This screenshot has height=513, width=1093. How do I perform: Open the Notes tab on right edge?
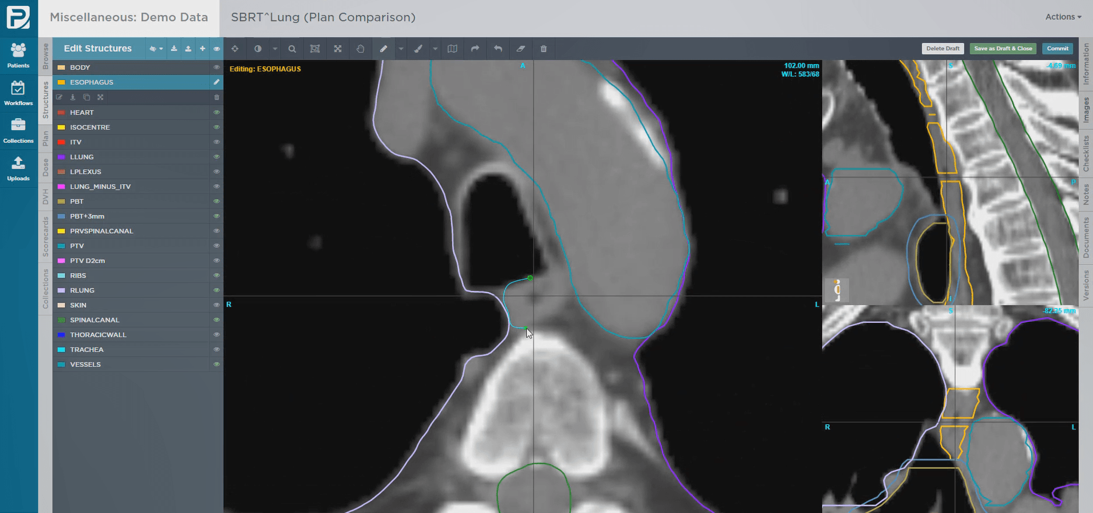click(x=1086, y=194)
